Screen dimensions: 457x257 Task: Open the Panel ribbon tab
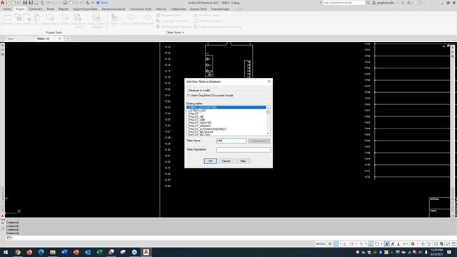point(51,9)
